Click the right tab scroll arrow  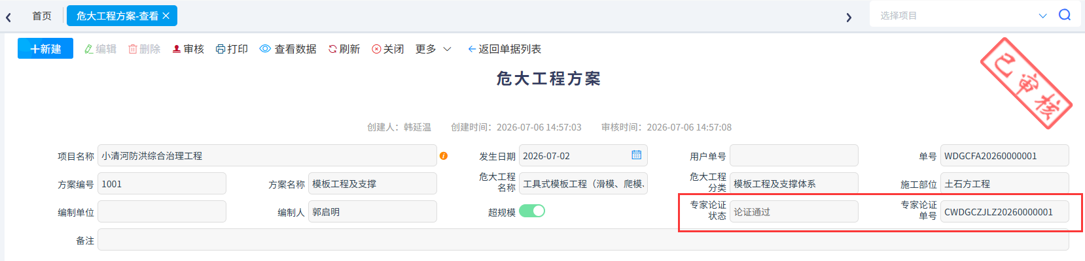click(x=849, y=17)
